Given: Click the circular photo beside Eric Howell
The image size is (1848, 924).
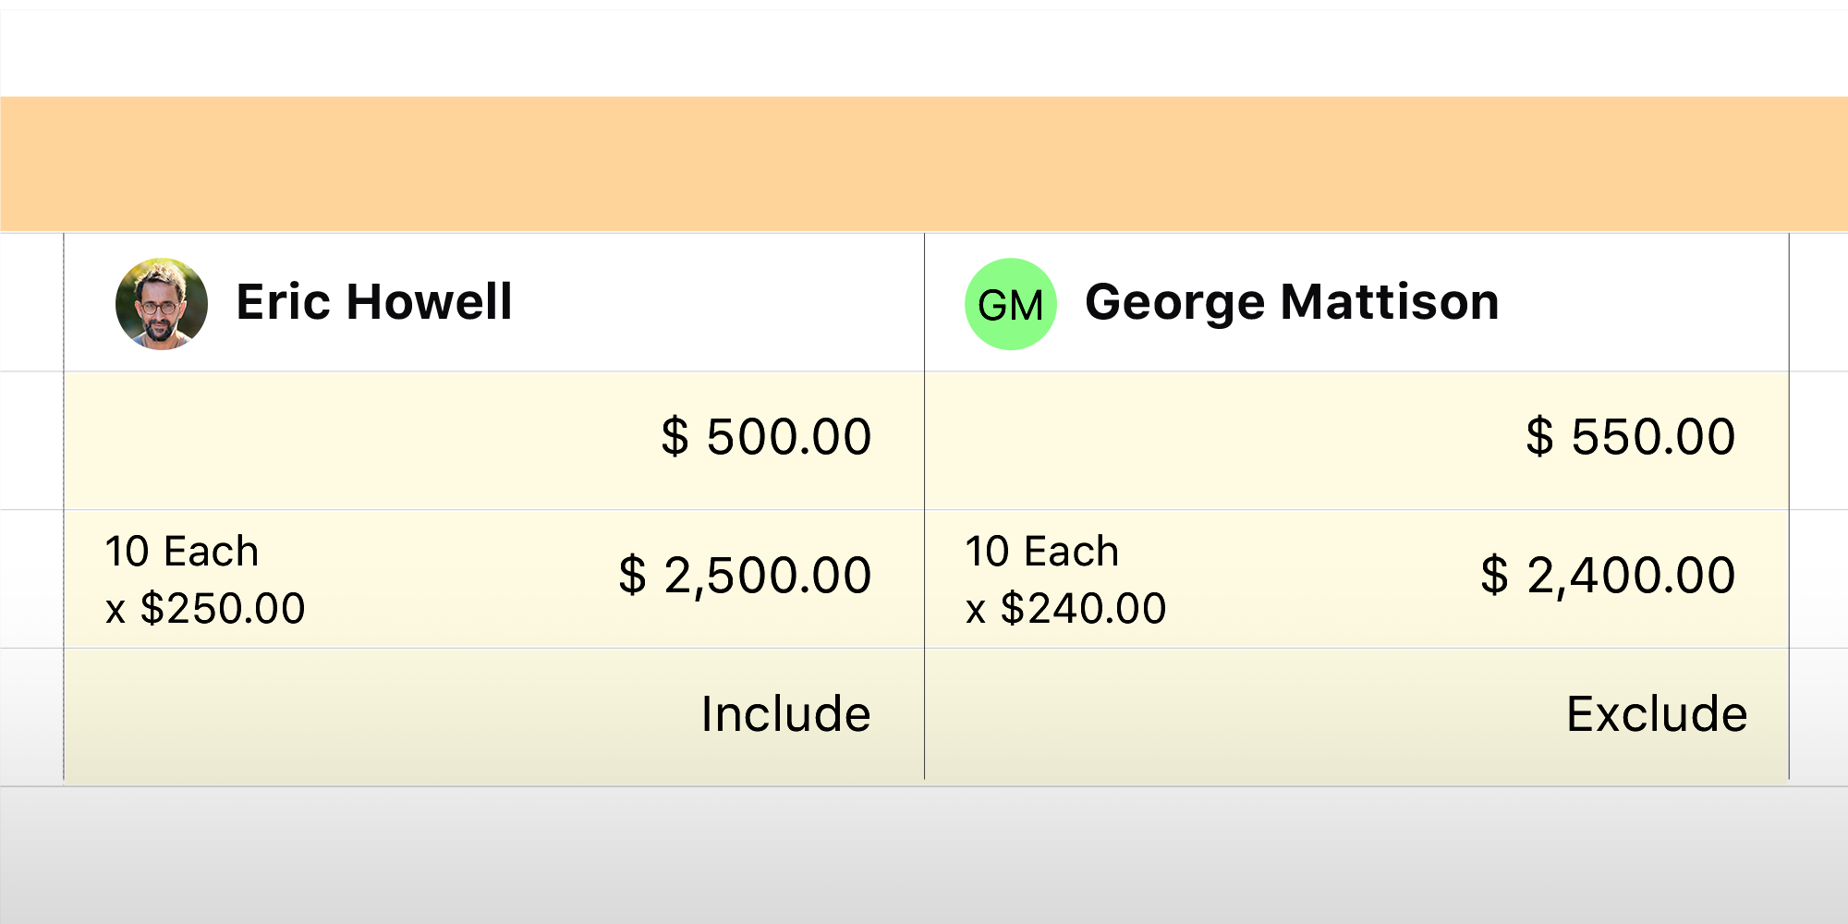Looking at the screenshot, I should pyautogui.click(x=161, y=302).
